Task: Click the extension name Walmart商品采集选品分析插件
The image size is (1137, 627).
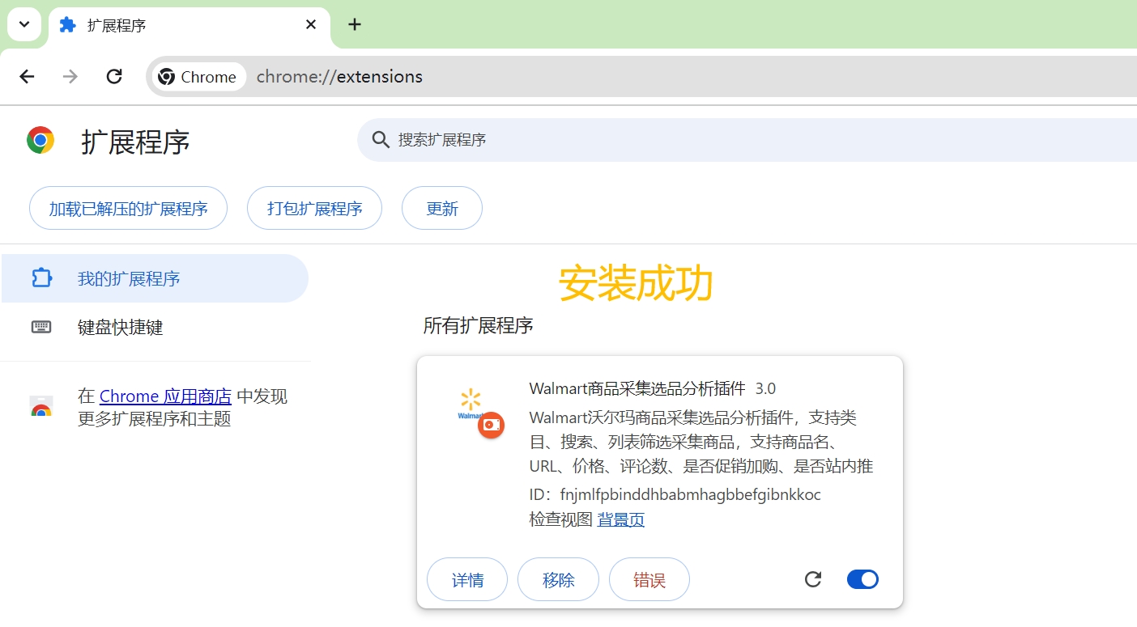Action: click(x=637, y=388)
